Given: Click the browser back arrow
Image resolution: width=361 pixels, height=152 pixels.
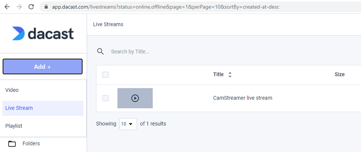Looking at the screenshot, I should pyautogui.click(x=7, y=7).
